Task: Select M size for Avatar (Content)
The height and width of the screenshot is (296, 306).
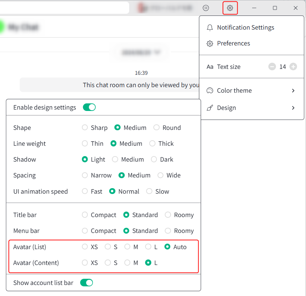Action: click(127, 263)
